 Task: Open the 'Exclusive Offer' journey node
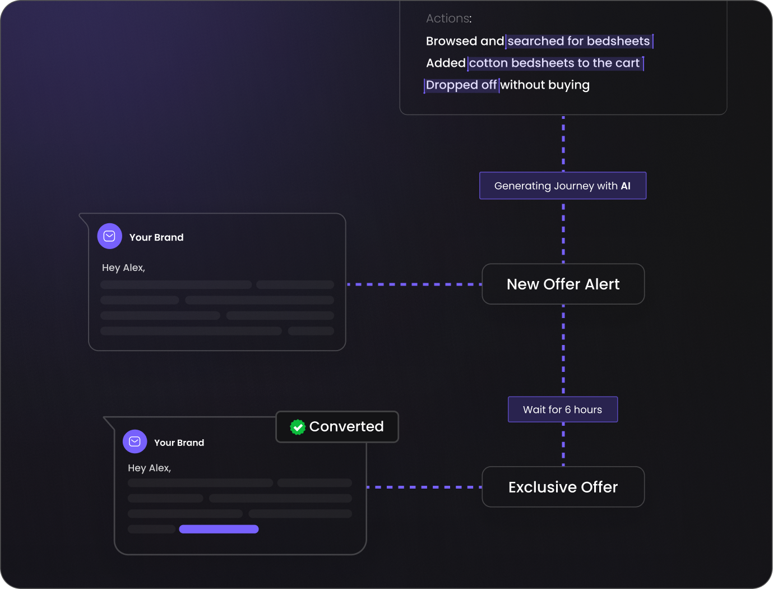pos(563,487)
